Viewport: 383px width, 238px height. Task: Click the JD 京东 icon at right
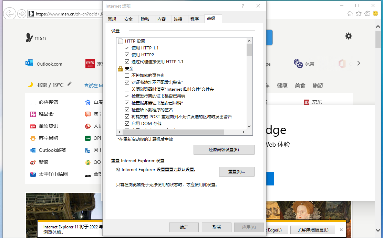point(306,102)
